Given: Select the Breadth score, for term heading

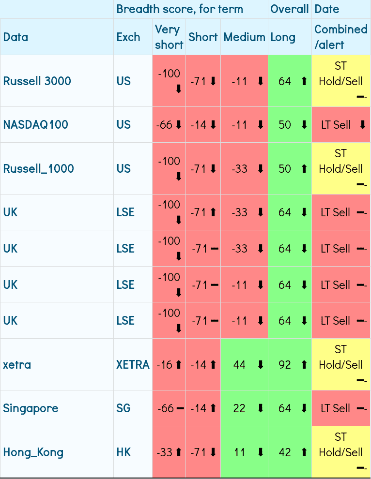Looking at the screenshot, I should pos(180,9).
